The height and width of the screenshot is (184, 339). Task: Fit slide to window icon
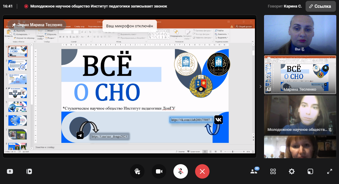253,152
